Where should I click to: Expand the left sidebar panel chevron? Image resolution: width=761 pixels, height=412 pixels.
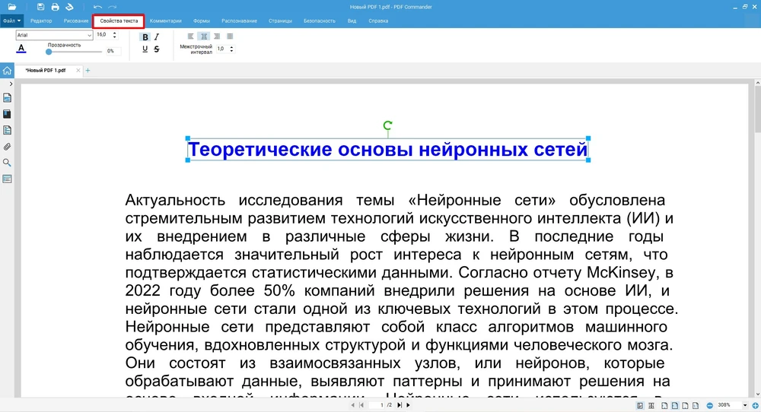pyautogui.click(x=11, y=83)
